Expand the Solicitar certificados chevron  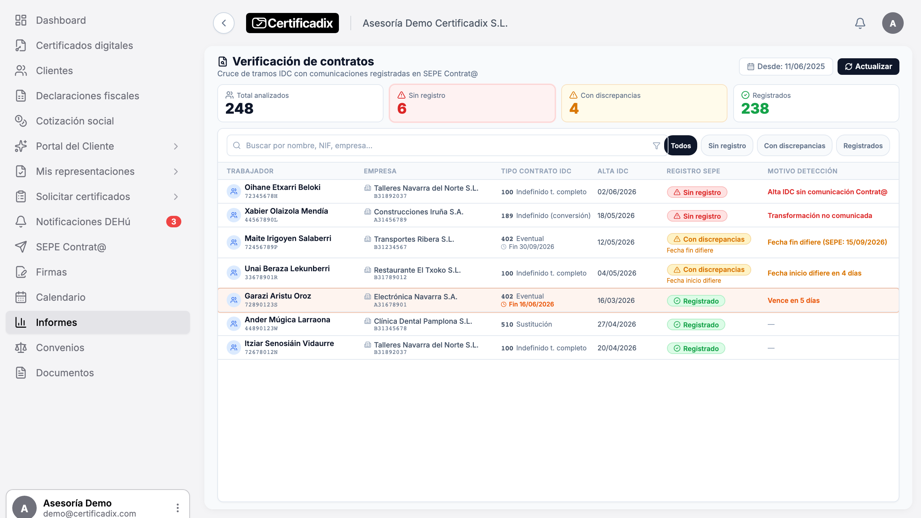pyautogui.click(x=176, y=197)
